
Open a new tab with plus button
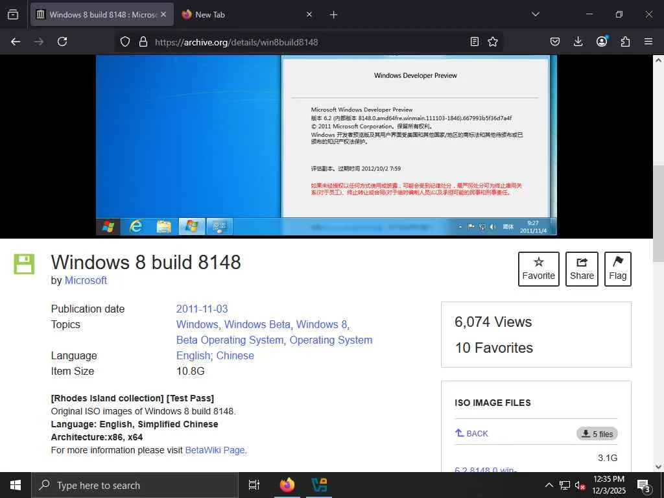click(x=334, y=15)
